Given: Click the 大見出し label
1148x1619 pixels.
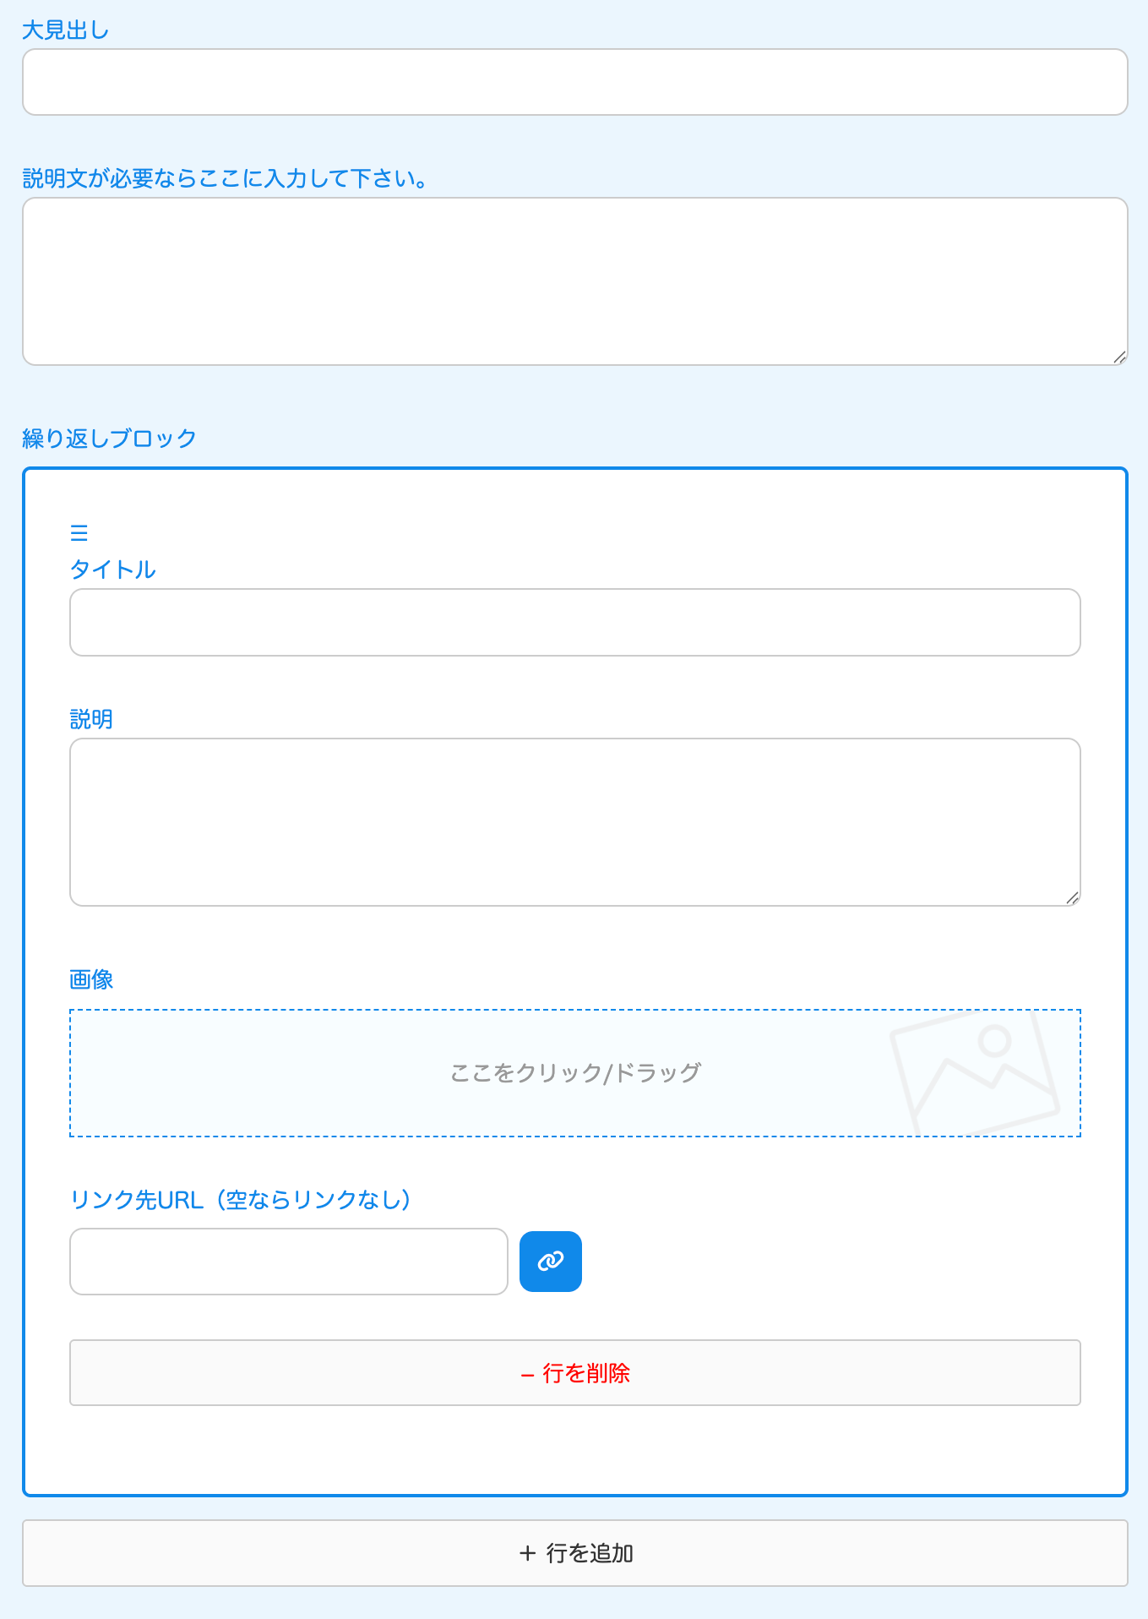Looking at the screenshot, I should pos(65,30).
